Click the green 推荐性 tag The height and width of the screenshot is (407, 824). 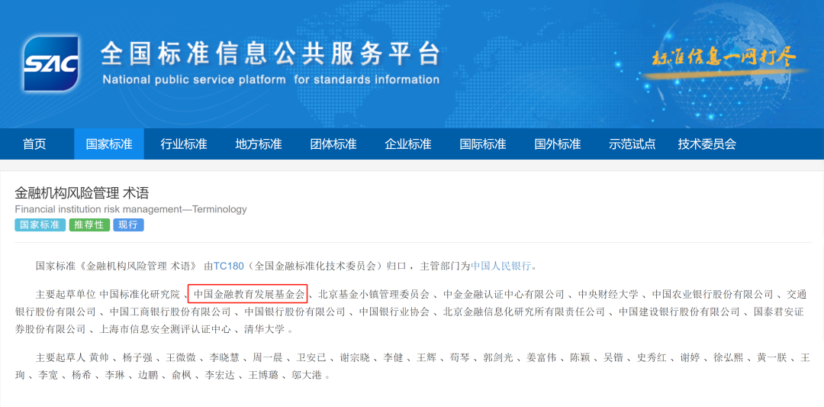coord(89,225)
